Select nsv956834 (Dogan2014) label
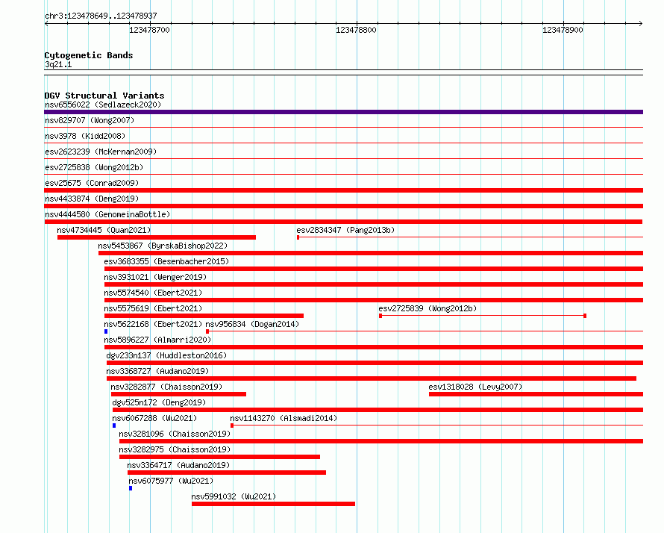The height and width of the screenshot is (533, 664). [252, 324]
